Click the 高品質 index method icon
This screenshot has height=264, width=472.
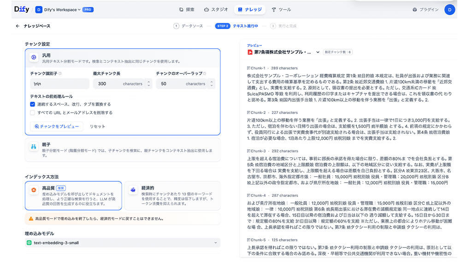tap(33, 190)
